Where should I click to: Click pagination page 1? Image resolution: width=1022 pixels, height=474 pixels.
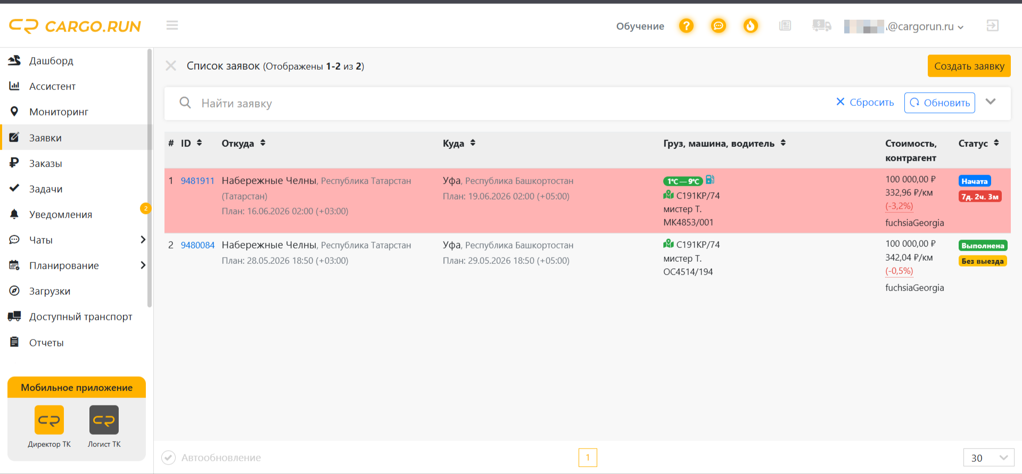pyautogui.click(x=588, y=458)
